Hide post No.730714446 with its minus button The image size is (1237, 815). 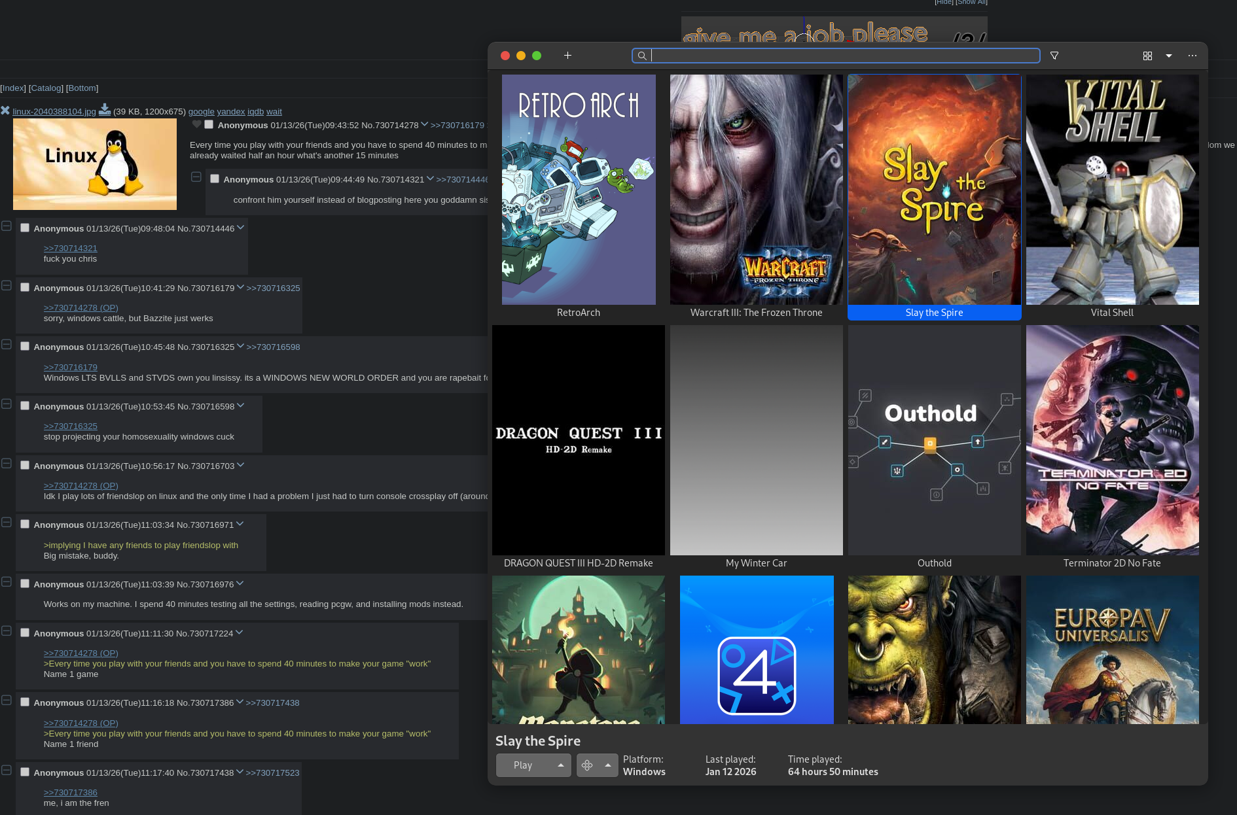click(x=7, y=226)
